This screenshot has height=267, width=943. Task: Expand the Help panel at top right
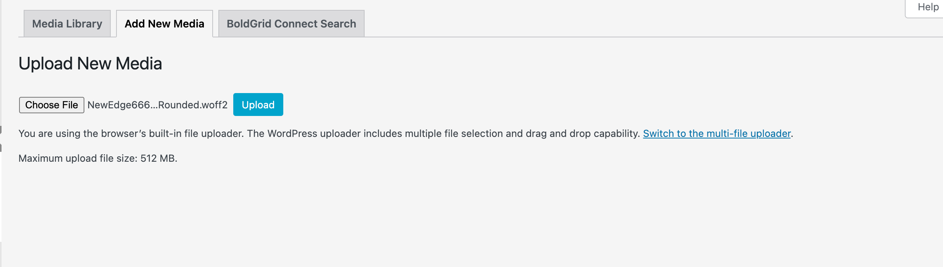928,7
